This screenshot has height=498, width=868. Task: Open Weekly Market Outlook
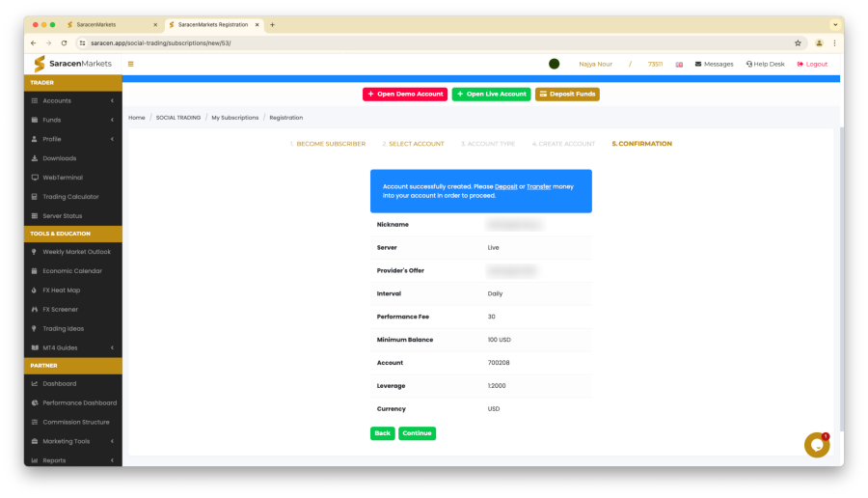73,252
